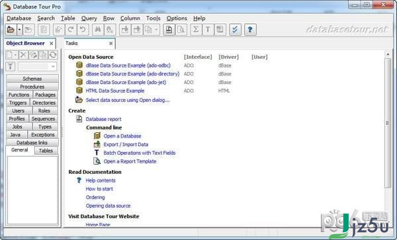Open HTML Data Source Example link
397x240 pixels.
[115, 91]
